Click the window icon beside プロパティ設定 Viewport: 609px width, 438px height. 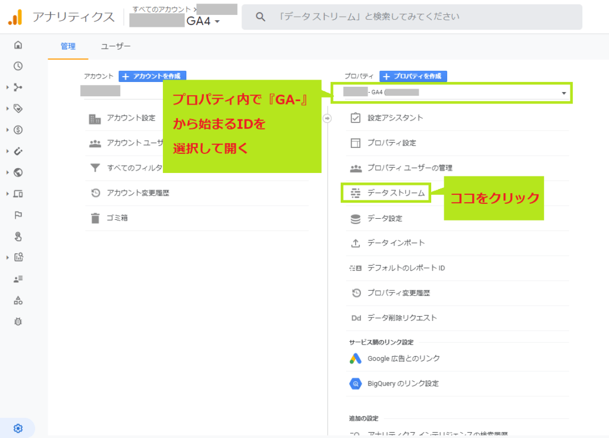point(356,143)
